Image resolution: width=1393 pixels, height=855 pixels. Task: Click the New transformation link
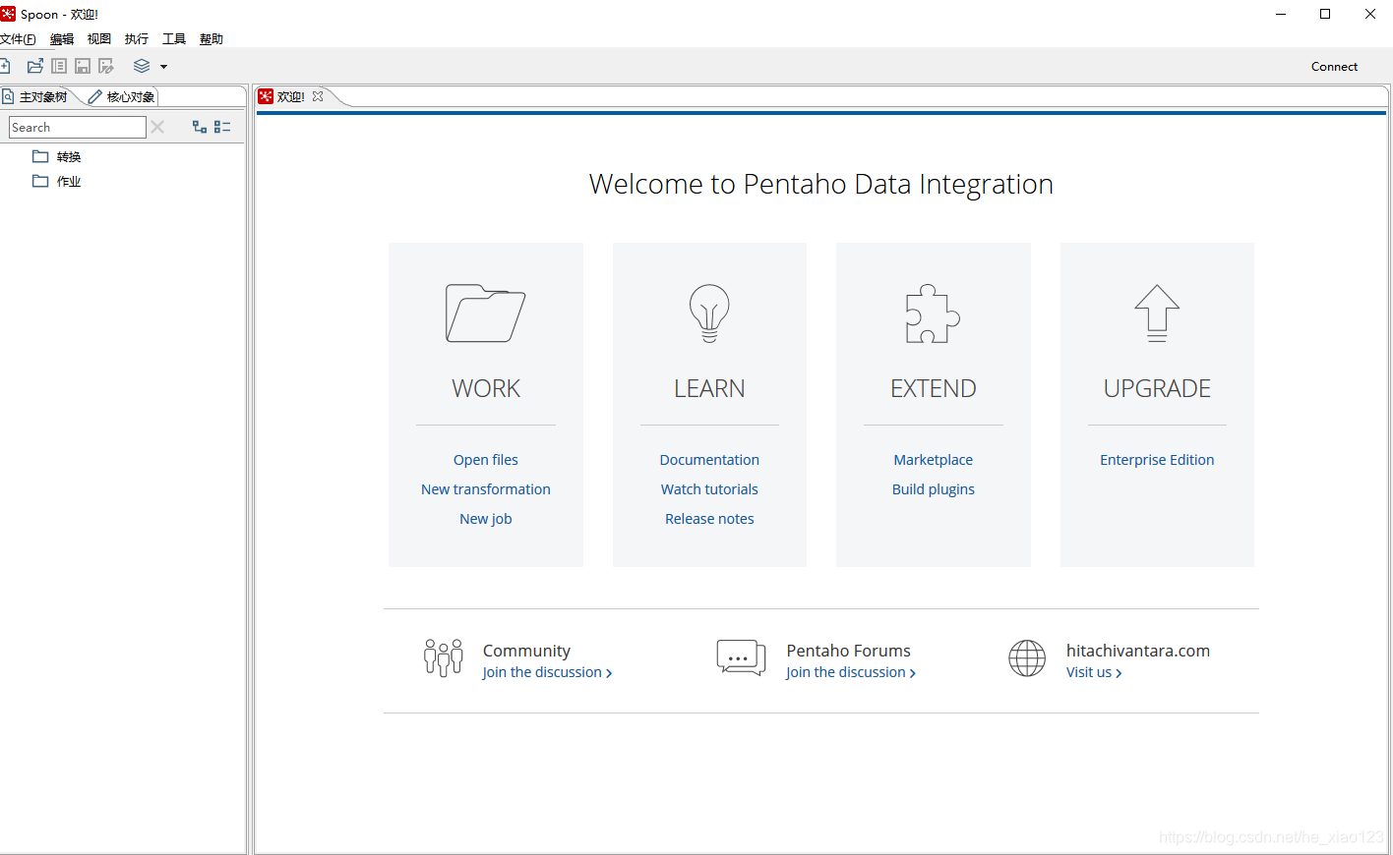click(x=486, y=489)
